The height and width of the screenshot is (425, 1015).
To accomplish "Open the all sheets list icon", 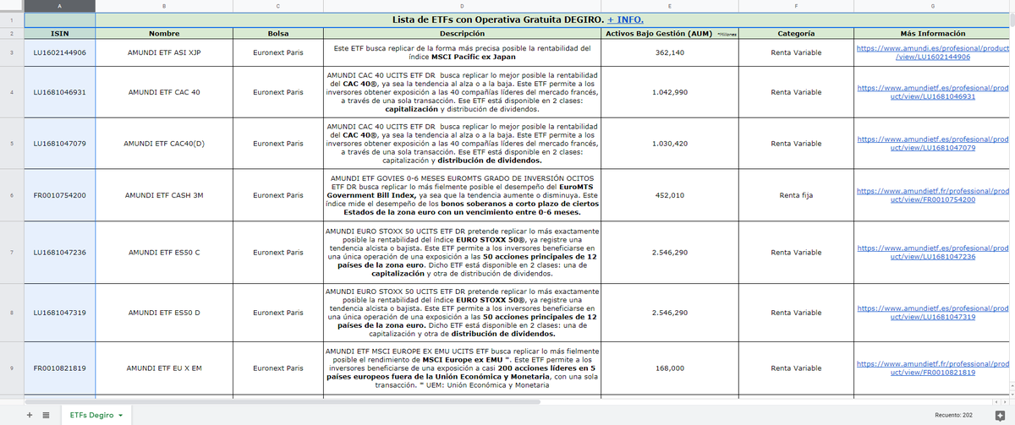I will click(x=45, y=416).
